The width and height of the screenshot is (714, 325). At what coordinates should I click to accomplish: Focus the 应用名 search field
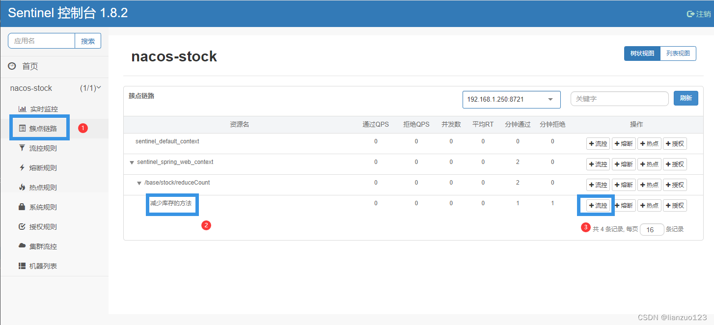(x=41, y=41)
